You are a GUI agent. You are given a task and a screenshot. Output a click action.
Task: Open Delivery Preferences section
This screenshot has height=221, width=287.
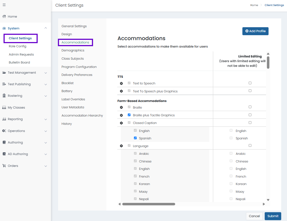[x=77, y=75]
